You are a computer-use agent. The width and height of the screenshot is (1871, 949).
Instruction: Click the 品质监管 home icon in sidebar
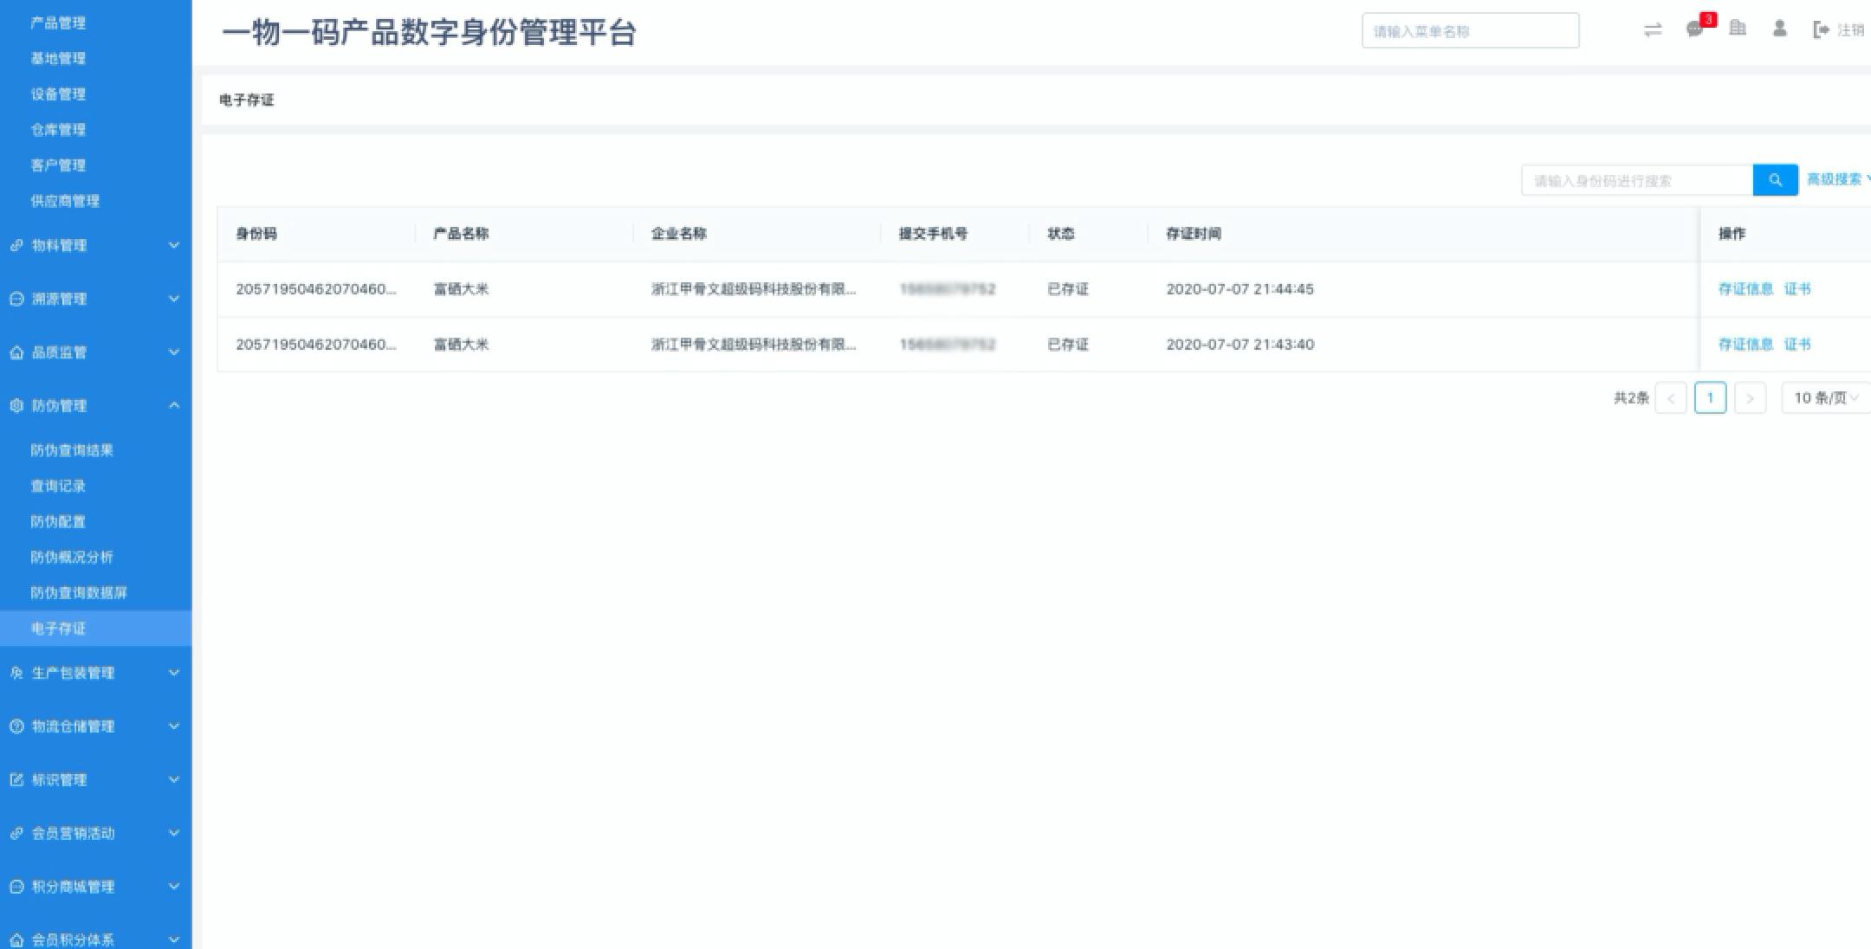click(x=16, y=352)
